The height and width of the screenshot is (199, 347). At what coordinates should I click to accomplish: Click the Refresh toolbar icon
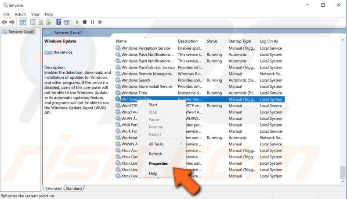click(x=41, y=22)
